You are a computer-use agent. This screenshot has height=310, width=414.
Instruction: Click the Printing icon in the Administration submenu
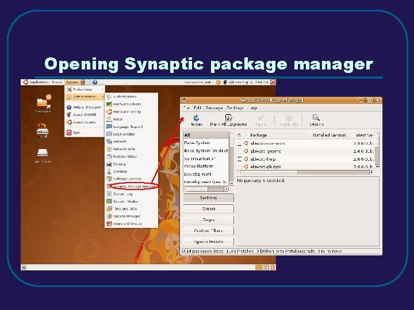pos(109,164)
